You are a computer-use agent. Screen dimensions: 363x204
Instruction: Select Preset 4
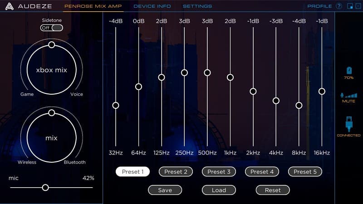(262, 172)
